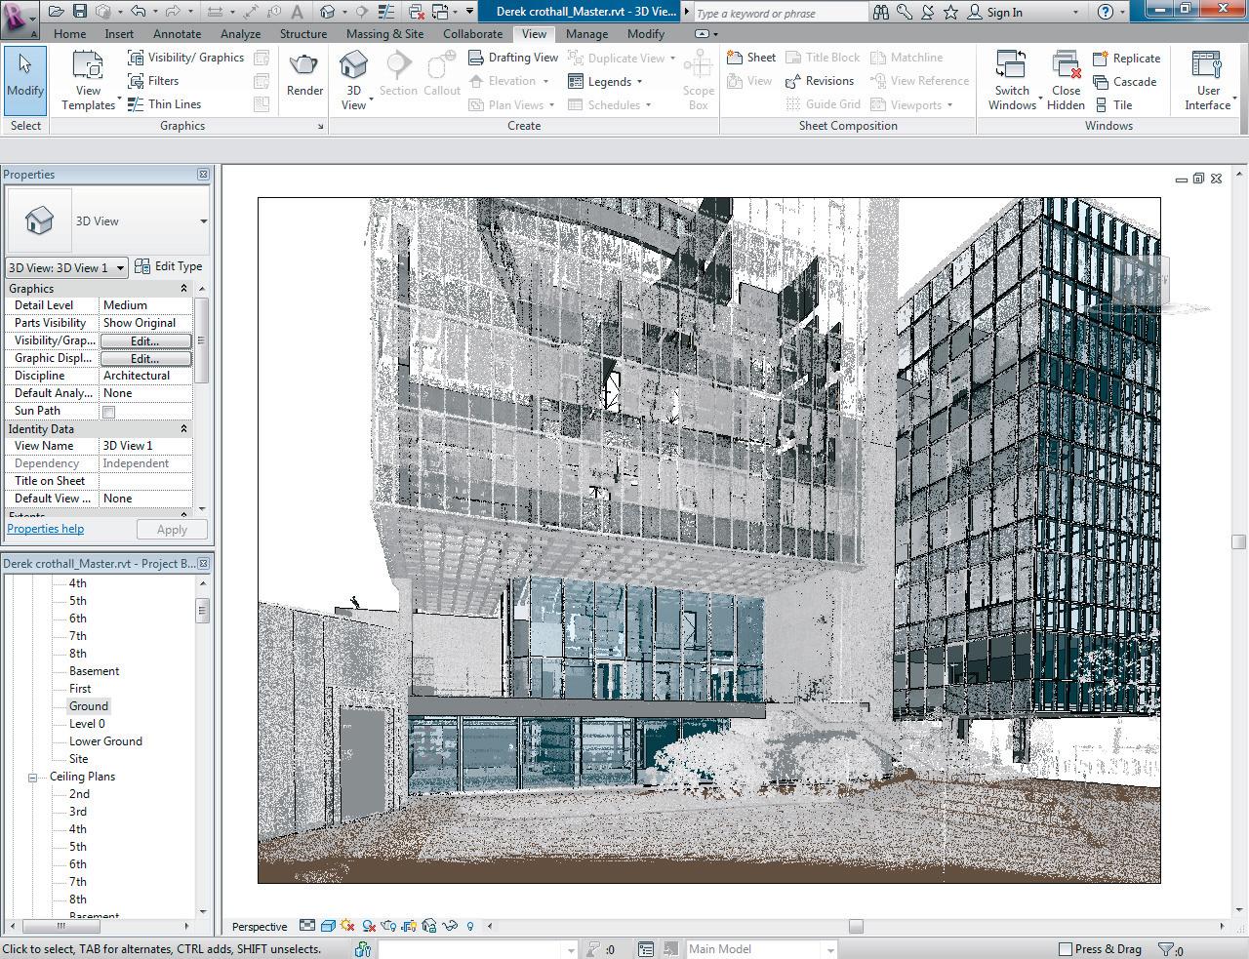Click the Apply button in Properties
1249x959 pixels.
tap(172, 530)
